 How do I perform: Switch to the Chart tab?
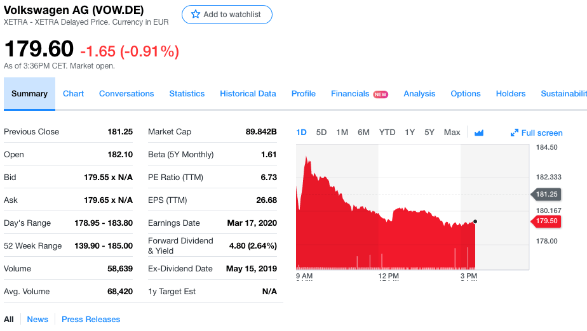[x=73, y=93]
